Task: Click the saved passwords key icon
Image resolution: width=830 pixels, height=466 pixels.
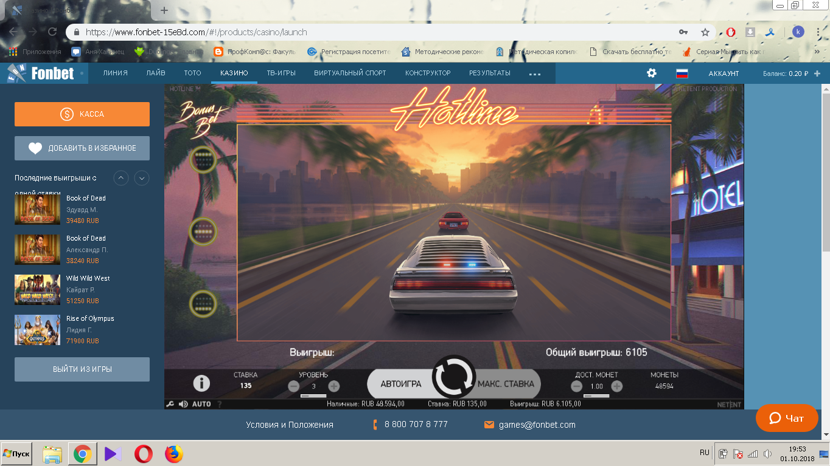Action: click(683, 32)
